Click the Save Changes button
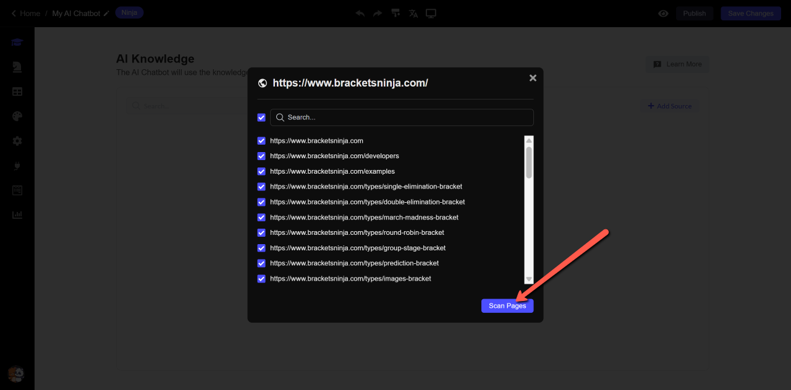This screenshot has width=791, height=390. coord(750,14)
